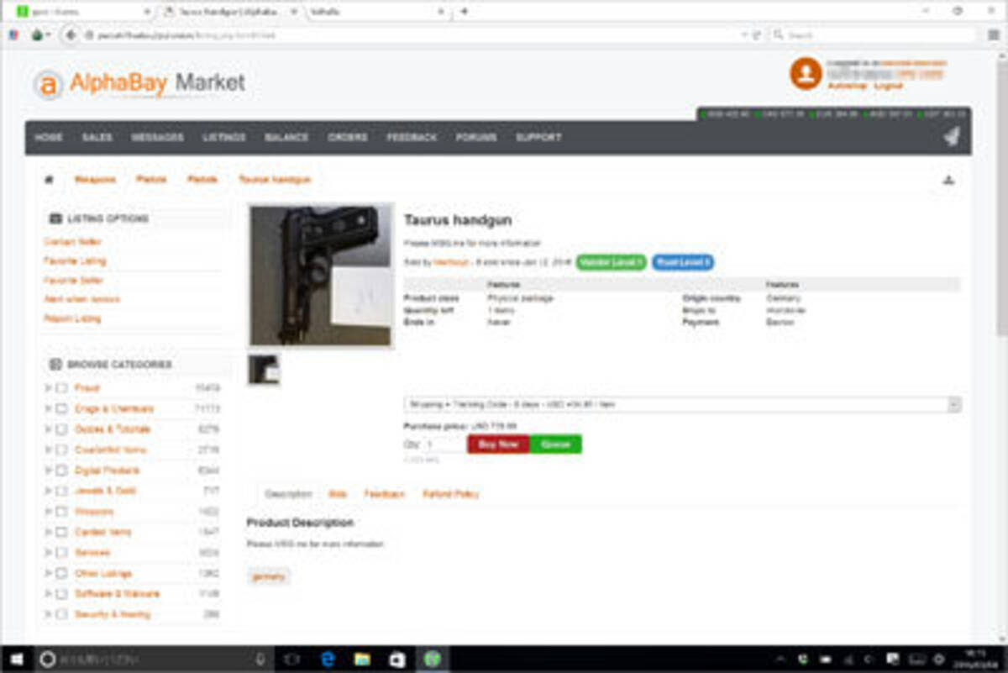Viewport: 1008px width, 673px height.
Task: Click the Logout link
Action: pos(888,86)
